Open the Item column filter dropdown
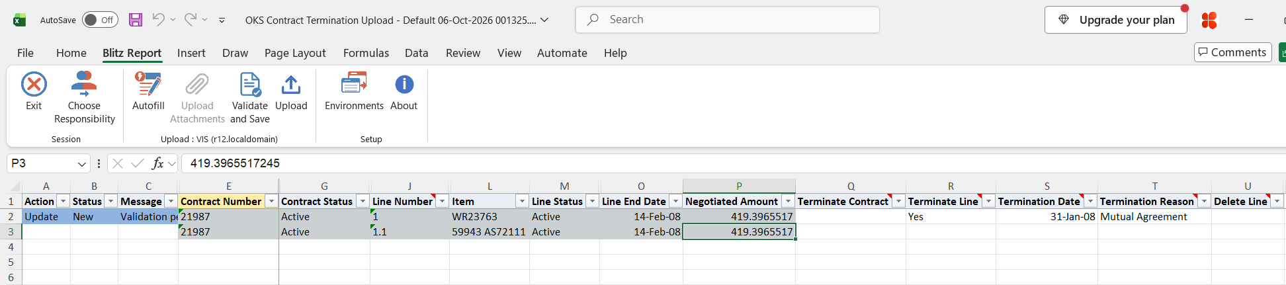Screen dimensions: 1286x285 pos(523,201)
